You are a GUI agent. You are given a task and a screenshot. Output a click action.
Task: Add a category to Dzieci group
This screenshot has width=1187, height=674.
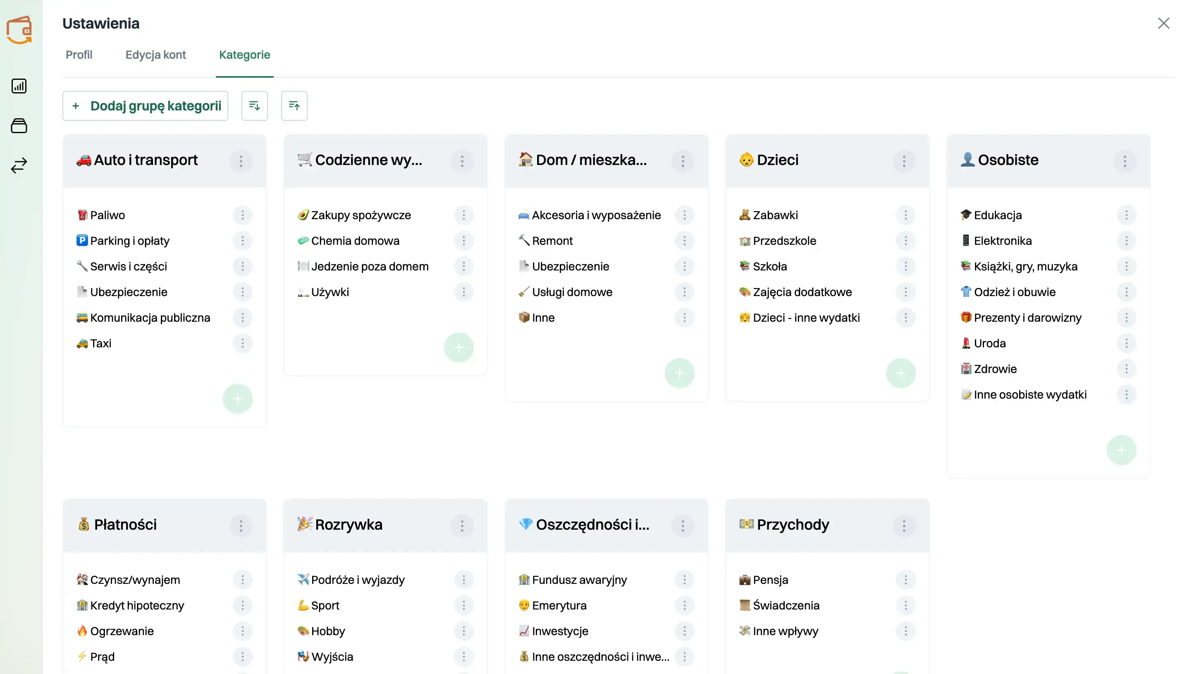click(900, 373)
